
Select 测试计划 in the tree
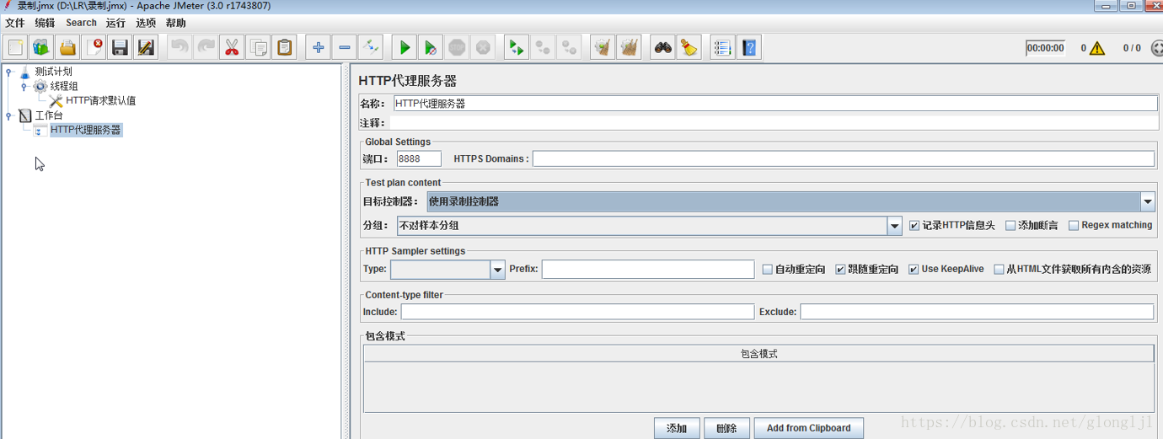(54, 72)
